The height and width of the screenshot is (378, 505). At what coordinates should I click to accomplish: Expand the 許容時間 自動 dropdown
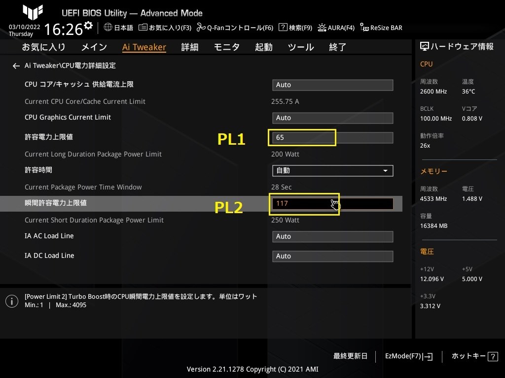click(333, 171)
